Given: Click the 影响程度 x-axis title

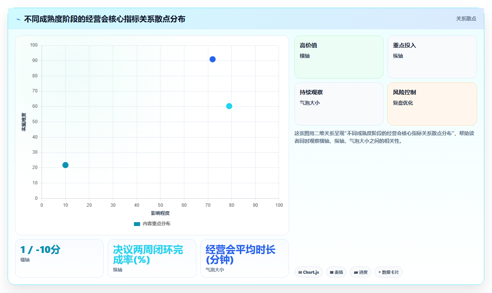Looking at the screenshot, I should coord(160,213).
